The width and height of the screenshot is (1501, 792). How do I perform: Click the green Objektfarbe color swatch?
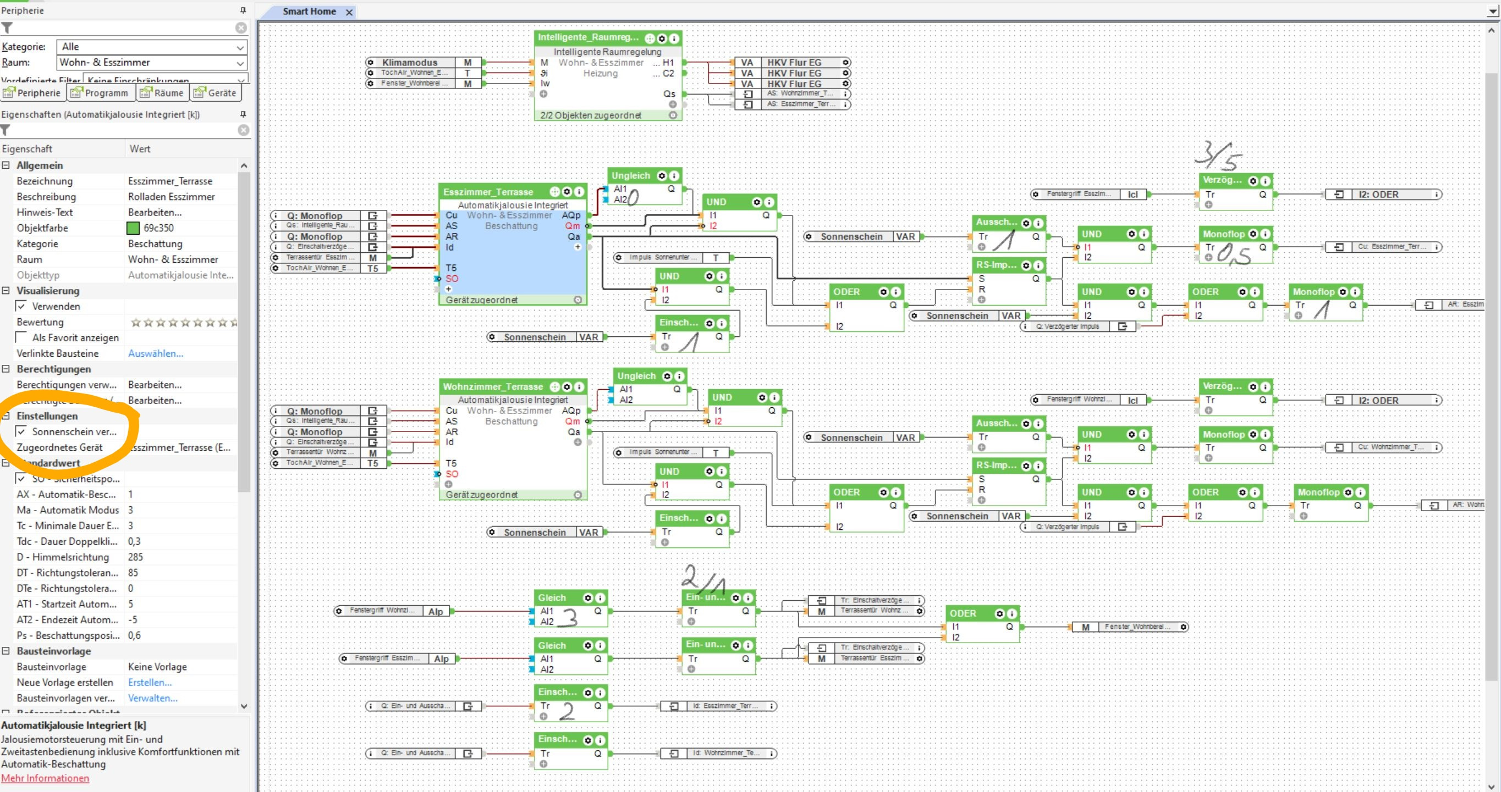[x=133, y=228]
